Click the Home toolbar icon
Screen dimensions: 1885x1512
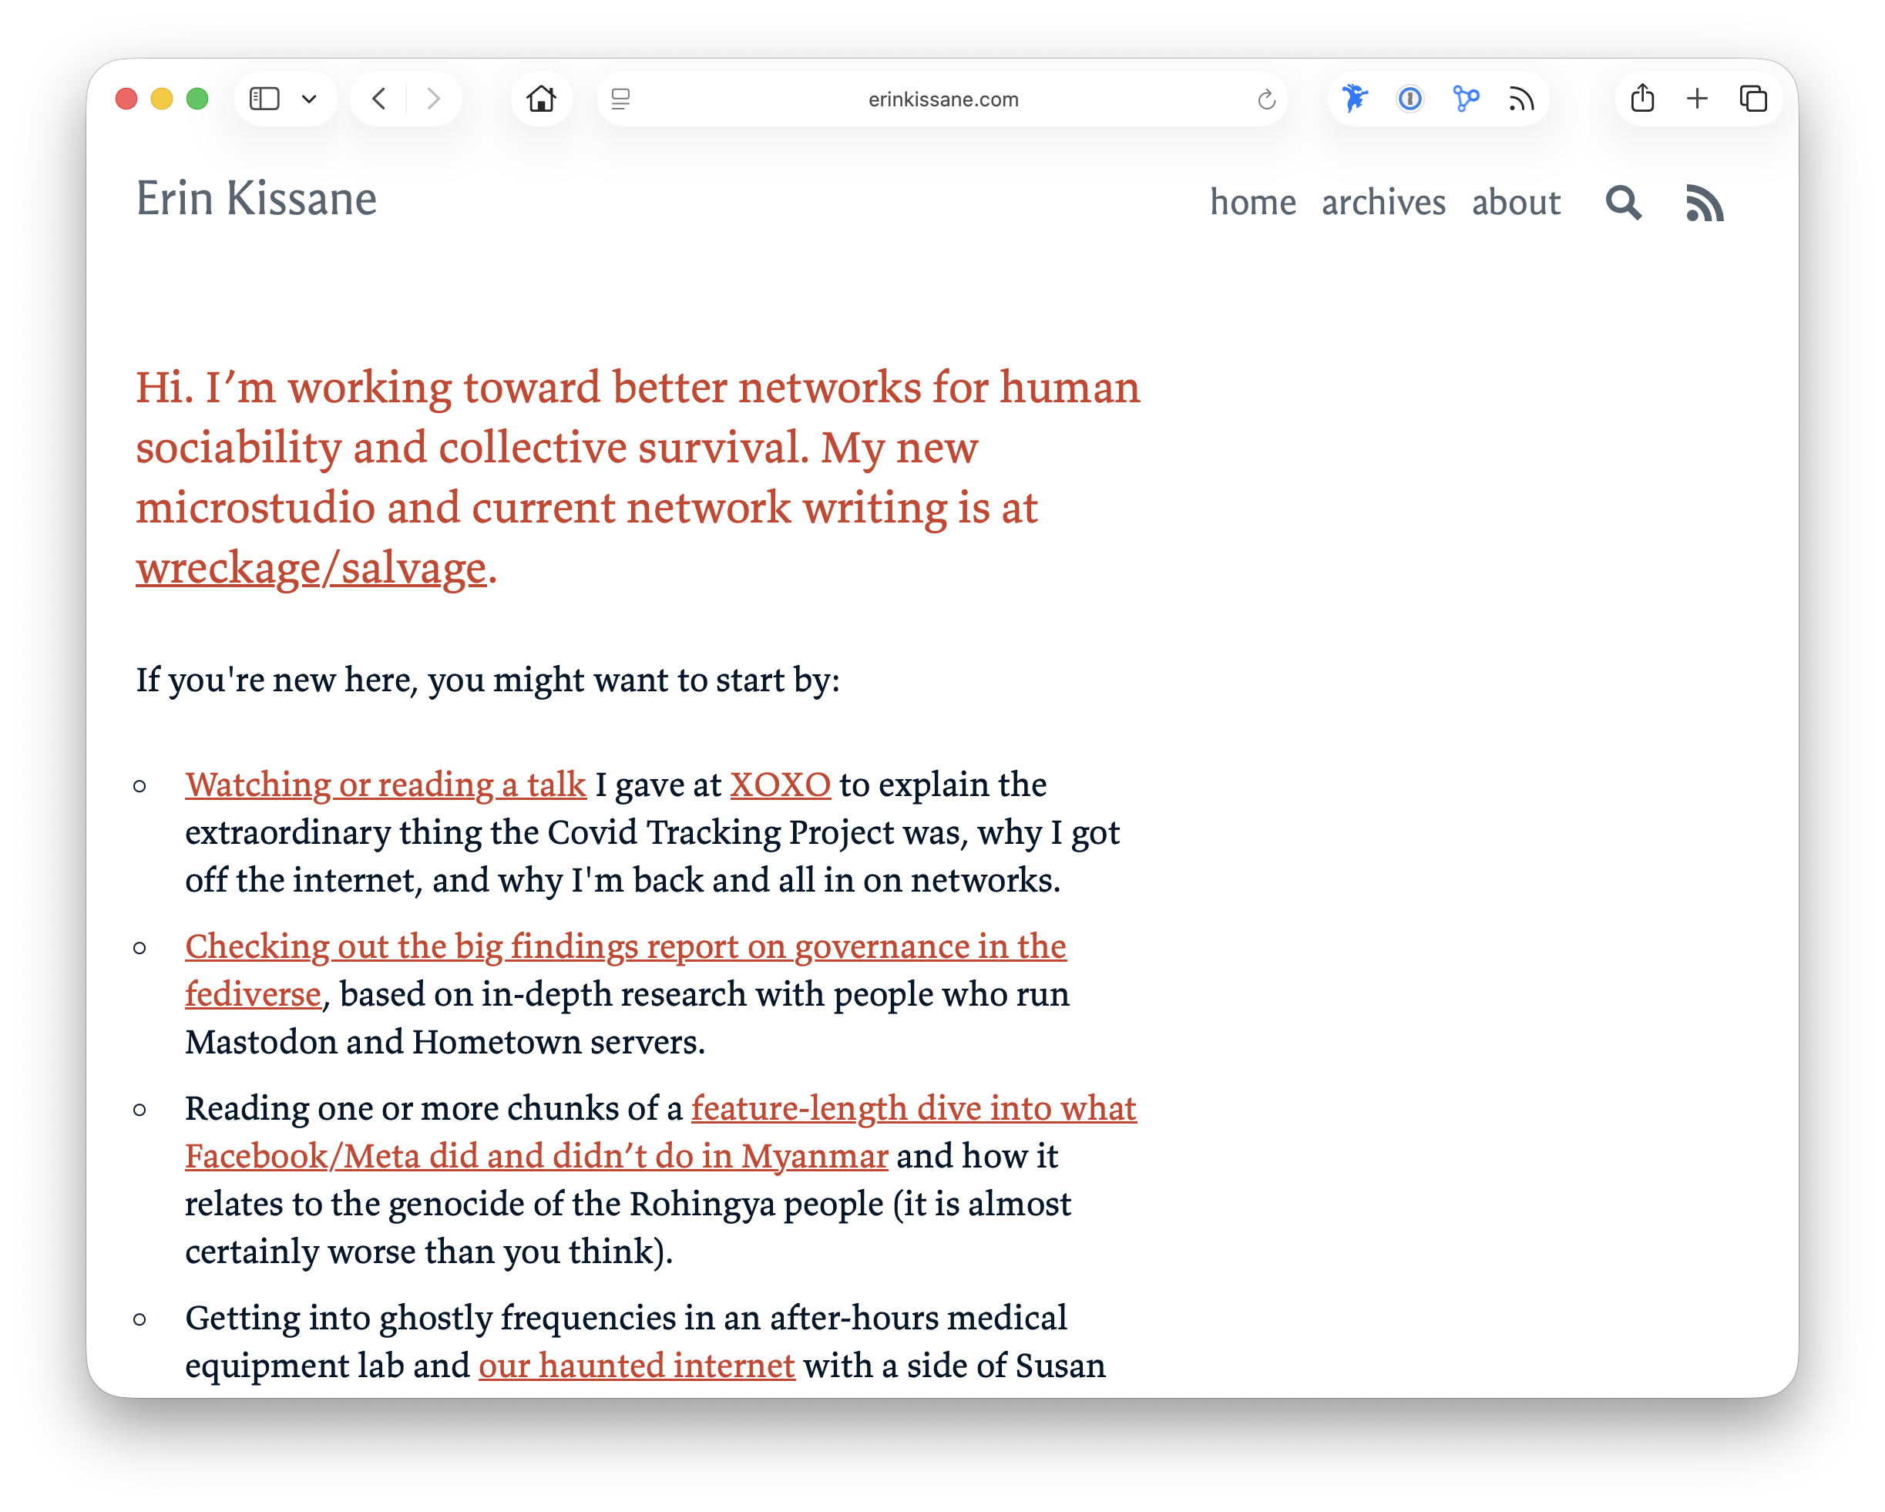click(541, 99)
